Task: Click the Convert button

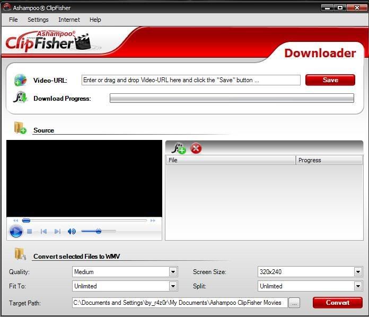Action: click(337, 303)
